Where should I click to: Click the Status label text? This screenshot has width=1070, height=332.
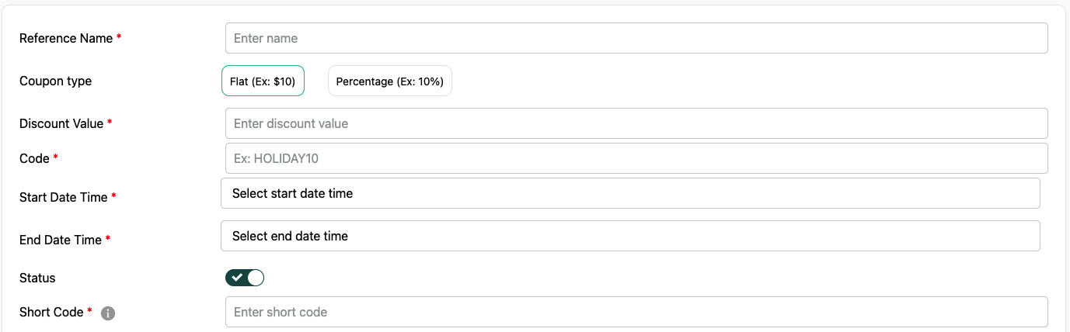[x=37, y=278]
